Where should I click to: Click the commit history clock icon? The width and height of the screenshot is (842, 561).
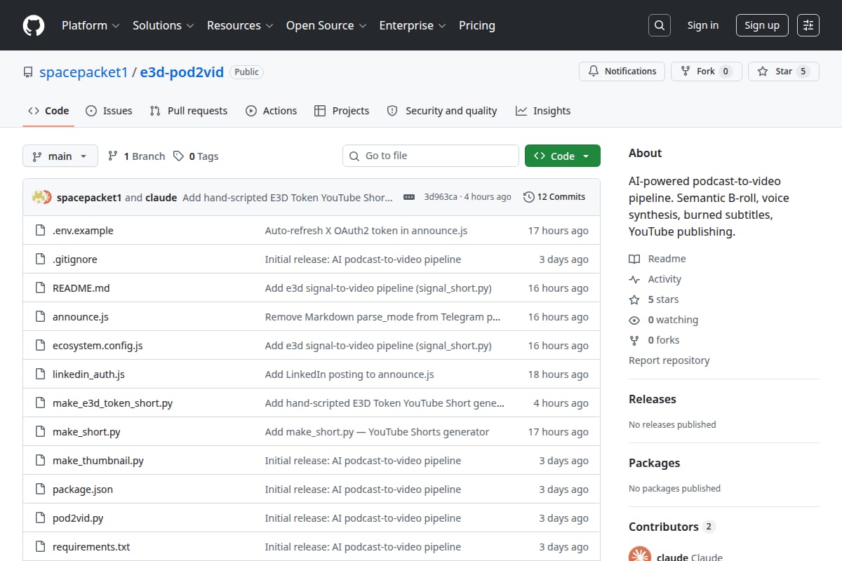529,197
